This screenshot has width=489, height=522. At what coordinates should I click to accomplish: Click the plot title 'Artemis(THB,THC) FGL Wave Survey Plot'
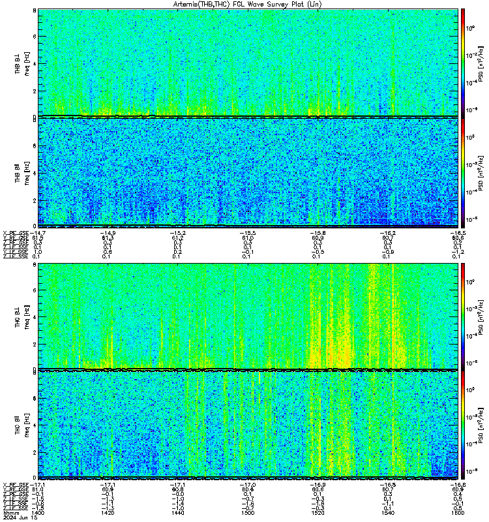point(247,5)
